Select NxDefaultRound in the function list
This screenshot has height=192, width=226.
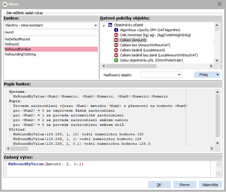(17, 39)
